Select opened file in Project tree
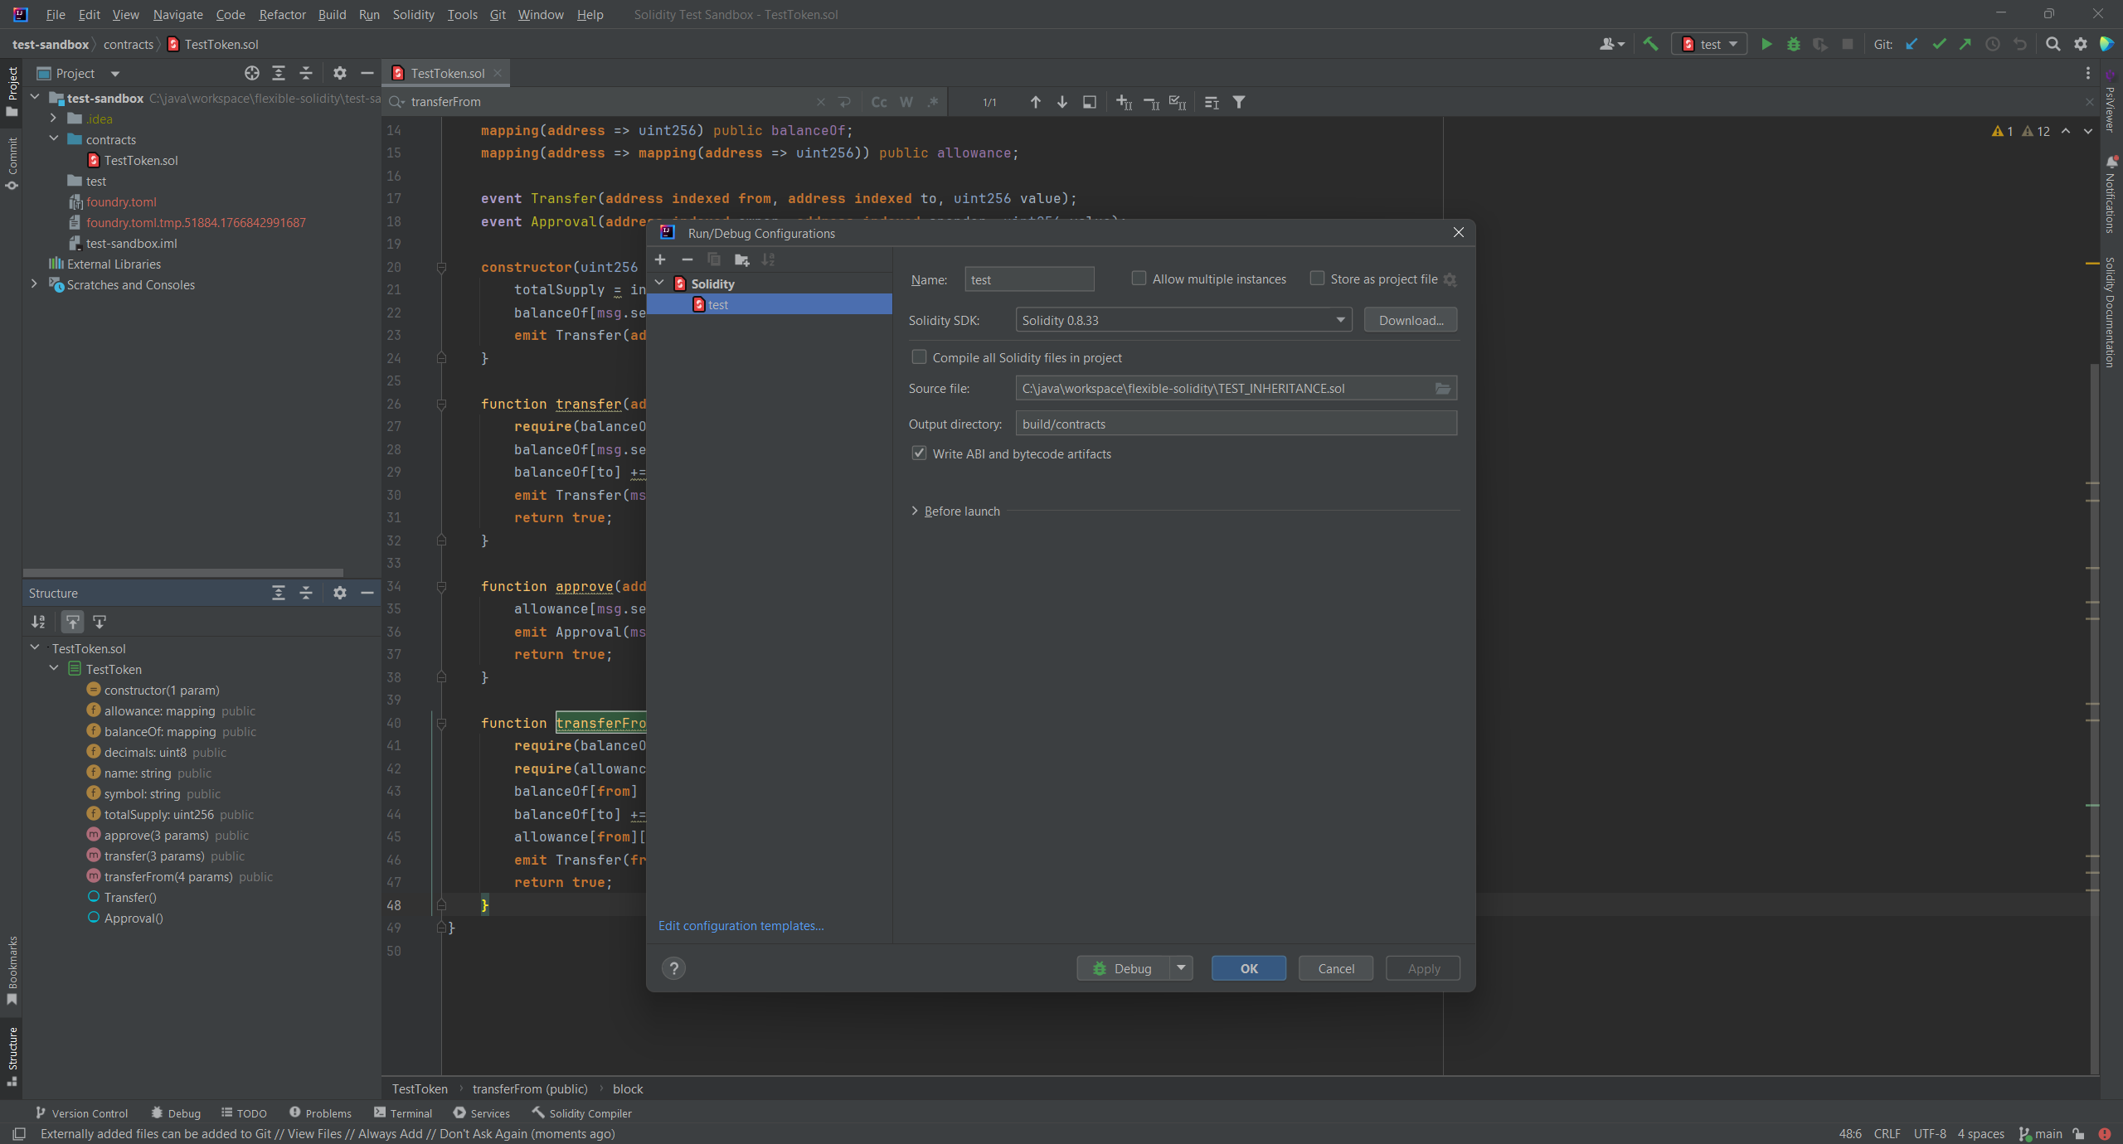 [252, 73]
